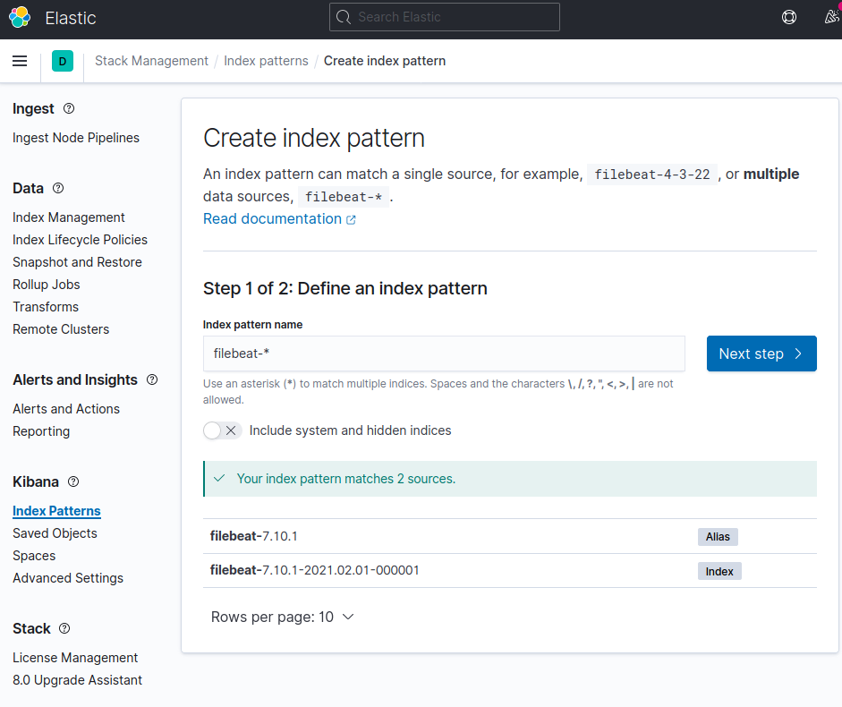The width and height of the screenshot is (842, 707).
Task: Go to Index patterns breadcrumb
Action: [266, 61]
